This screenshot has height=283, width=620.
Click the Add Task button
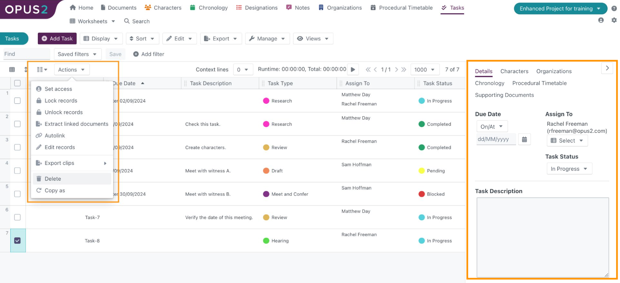tap(57, 38)
